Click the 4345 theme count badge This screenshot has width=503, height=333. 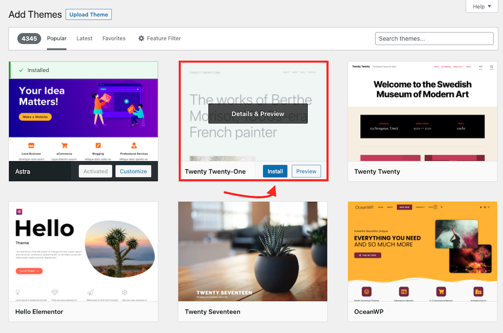click(x=29, y=38)
